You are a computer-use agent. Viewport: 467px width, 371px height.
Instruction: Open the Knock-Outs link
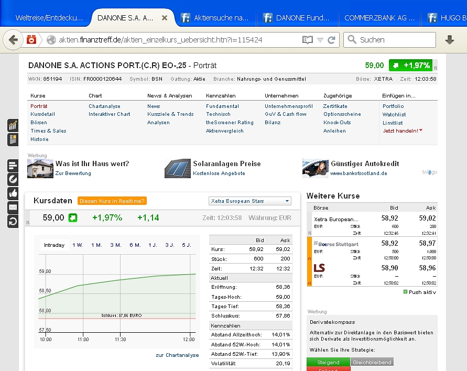[x=337, y=123]
